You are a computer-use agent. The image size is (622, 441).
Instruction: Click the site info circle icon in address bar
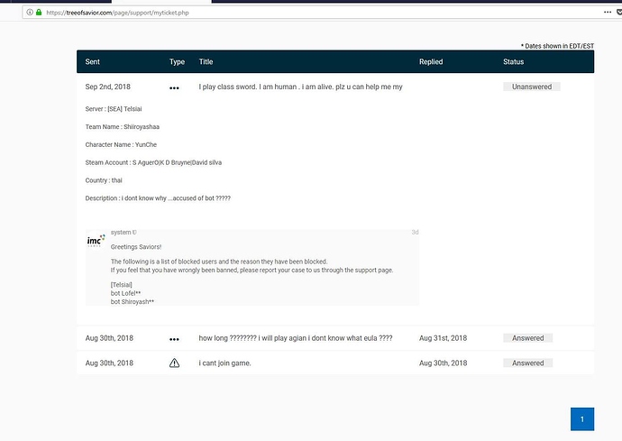29,12
